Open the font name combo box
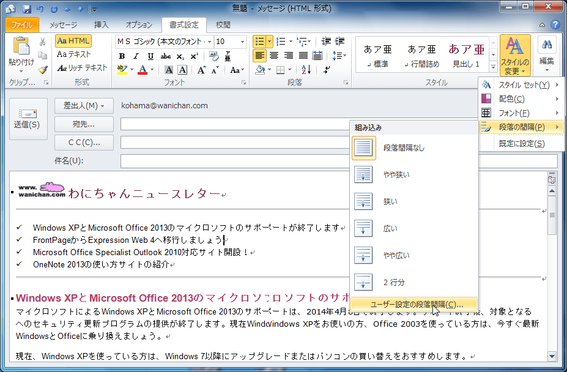This screenshot has height=372, width=567. coord(164,42)
